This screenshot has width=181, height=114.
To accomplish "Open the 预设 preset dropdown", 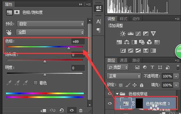I will [x=51, y=24].
